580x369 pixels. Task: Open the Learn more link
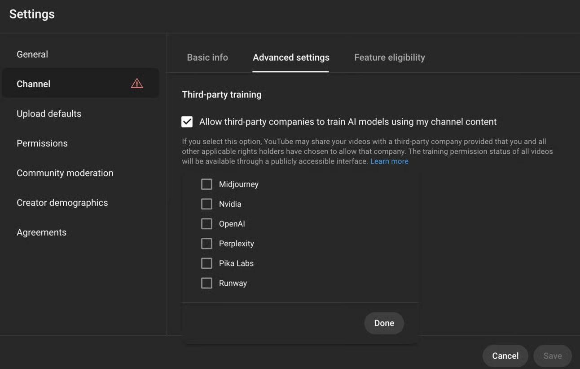point(389,161)
